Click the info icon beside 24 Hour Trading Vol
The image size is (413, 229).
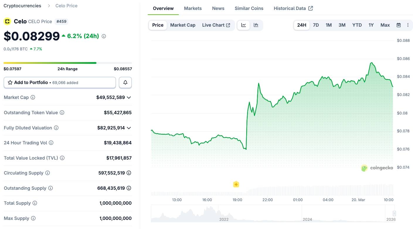pos(51,143)
